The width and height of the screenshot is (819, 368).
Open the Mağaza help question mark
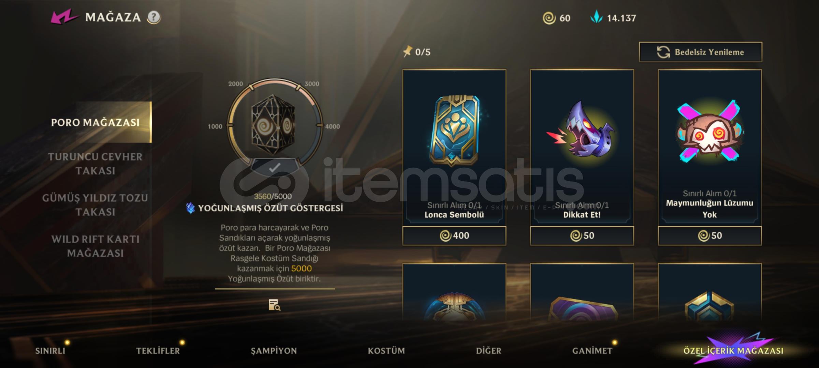point(154,17)
